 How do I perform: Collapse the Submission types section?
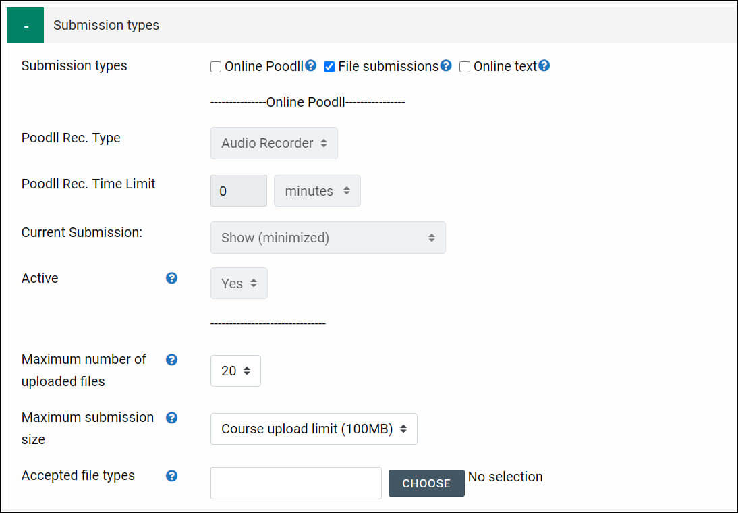coord(26,26)
